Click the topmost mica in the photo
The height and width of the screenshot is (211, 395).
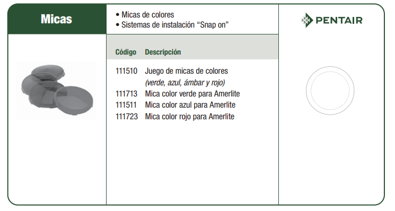coord(48,71)
